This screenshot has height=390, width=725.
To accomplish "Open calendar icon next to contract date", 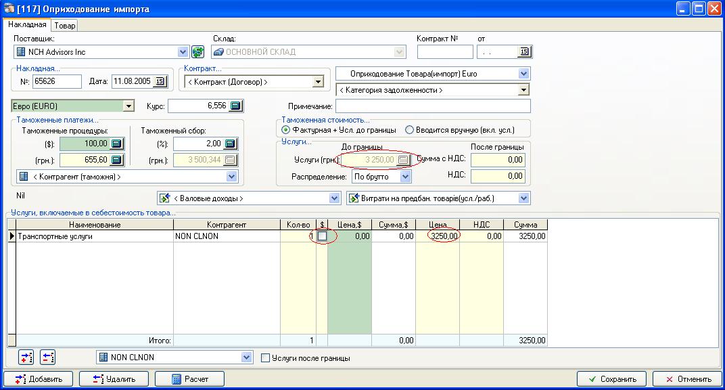I will pos(524,52).
